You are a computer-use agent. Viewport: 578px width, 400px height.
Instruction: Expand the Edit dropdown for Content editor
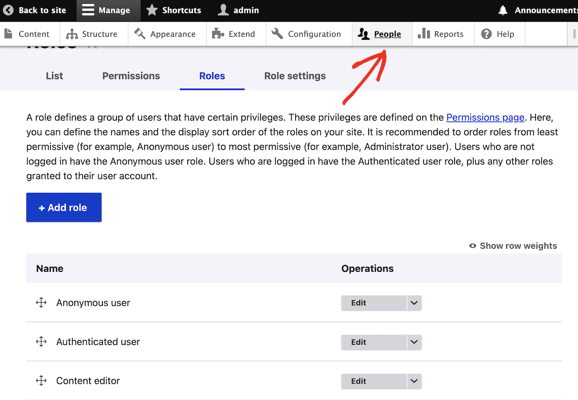413,381
